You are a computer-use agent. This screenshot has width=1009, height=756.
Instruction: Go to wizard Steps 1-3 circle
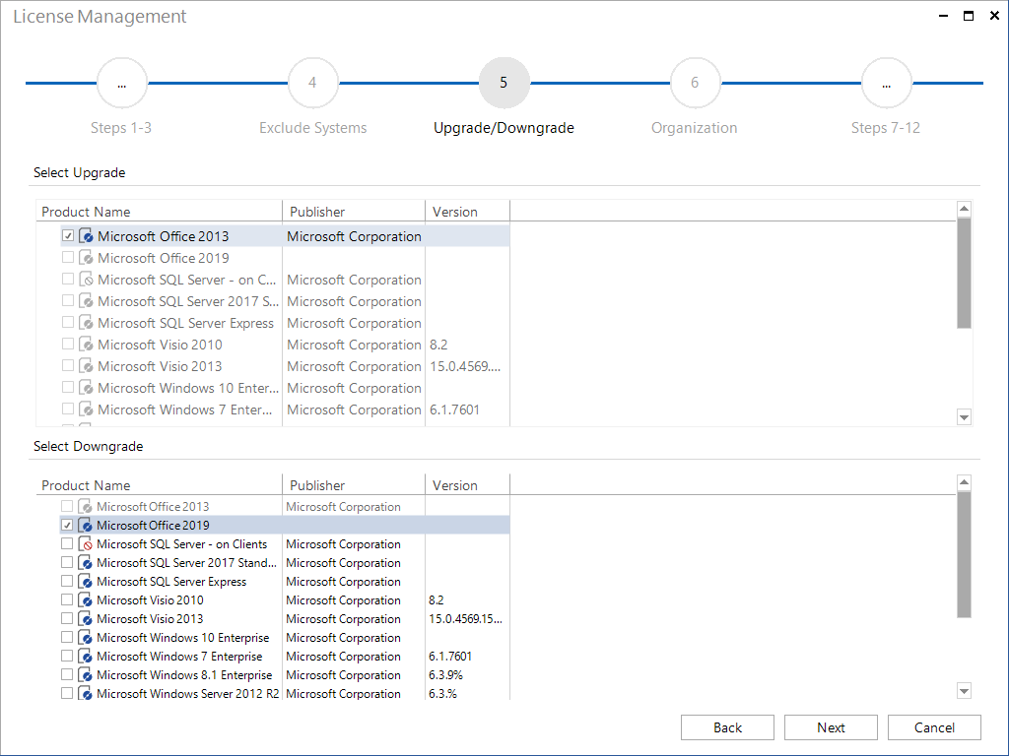coord(121,83)
